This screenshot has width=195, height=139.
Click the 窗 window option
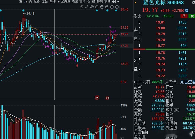coord(93,2)
